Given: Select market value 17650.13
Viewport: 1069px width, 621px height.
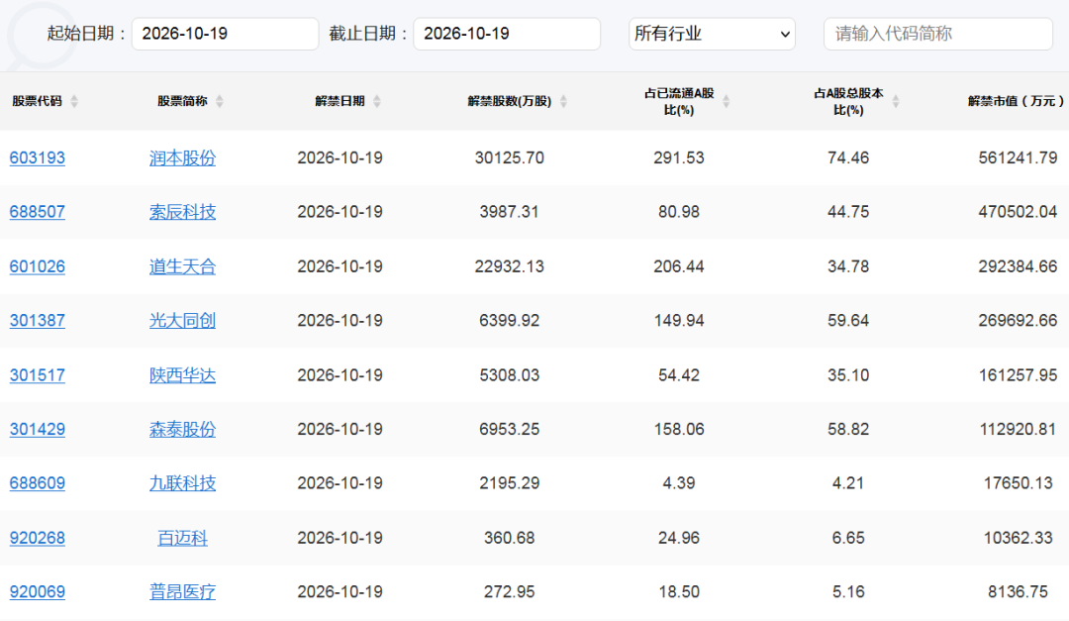Looking at the screenshot, I should tap(1018, 483).
